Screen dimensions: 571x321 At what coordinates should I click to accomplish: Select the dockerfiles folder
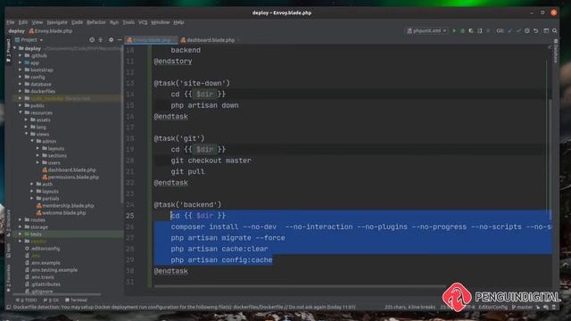pyautogui.click(x=39, y=91)
